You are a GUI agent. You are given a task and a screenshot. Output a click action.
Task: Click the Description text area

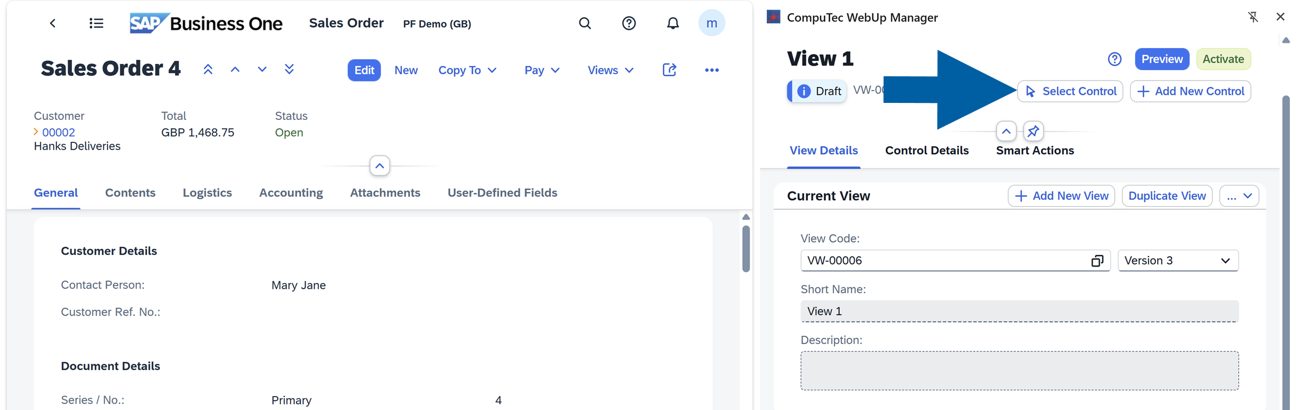(1020, 371)
